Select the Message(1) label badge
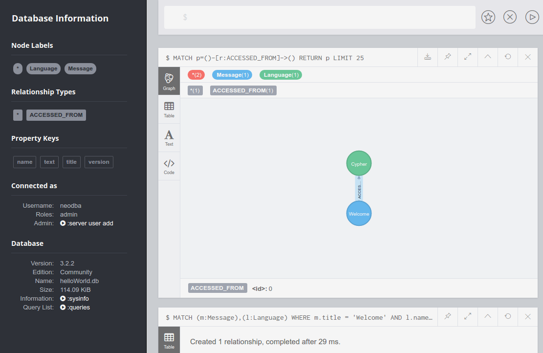Image resolution: width=543 pixels, height=353 pixels. (x=232, y=75)
